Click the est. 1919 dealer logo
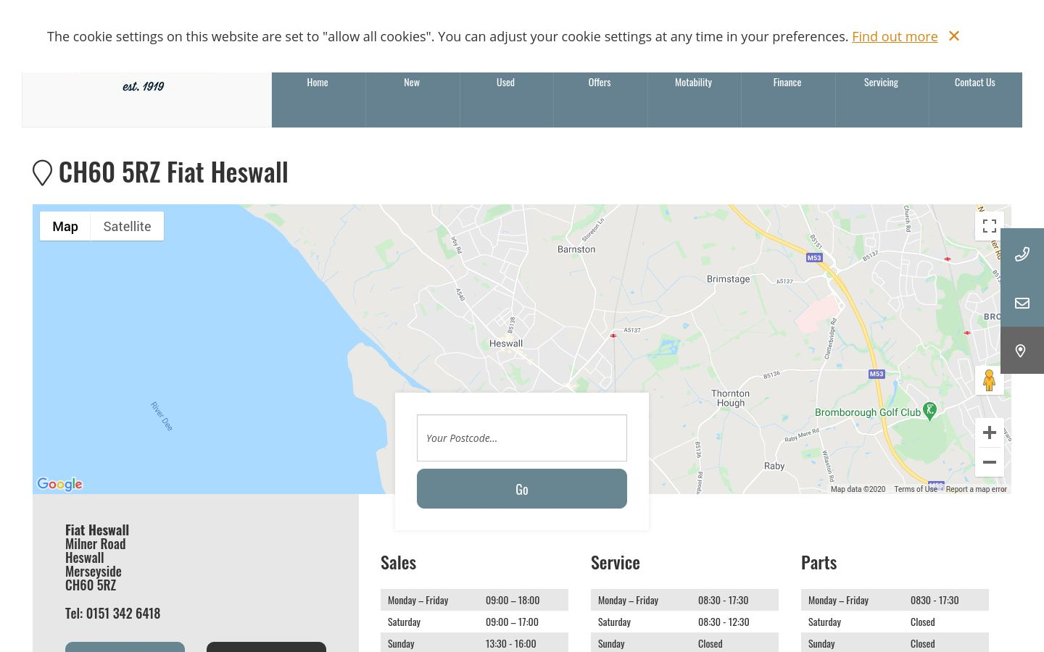Screen dimensions: 1044x652 click(x=144, y=86)
